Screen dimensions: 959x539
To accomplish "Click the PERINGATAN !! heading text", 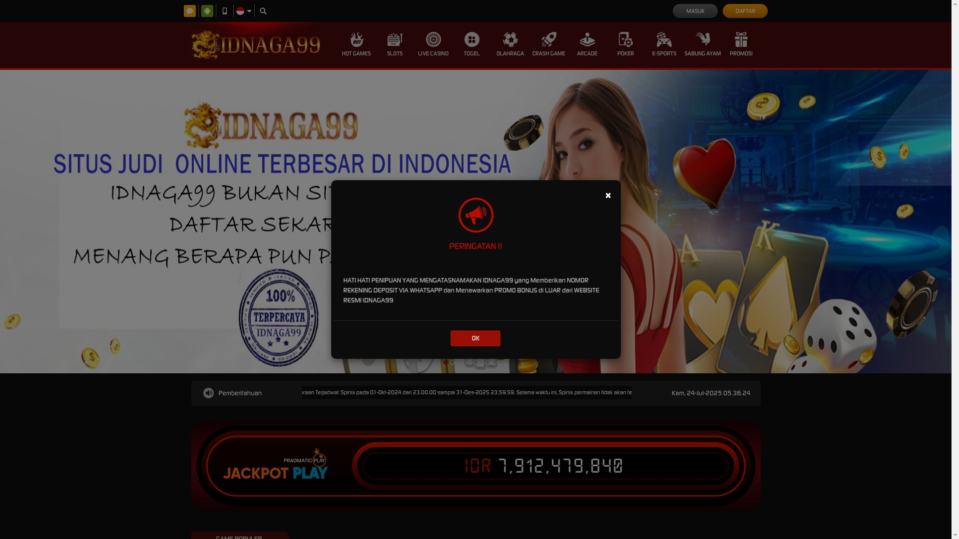I will pos(476,247).
